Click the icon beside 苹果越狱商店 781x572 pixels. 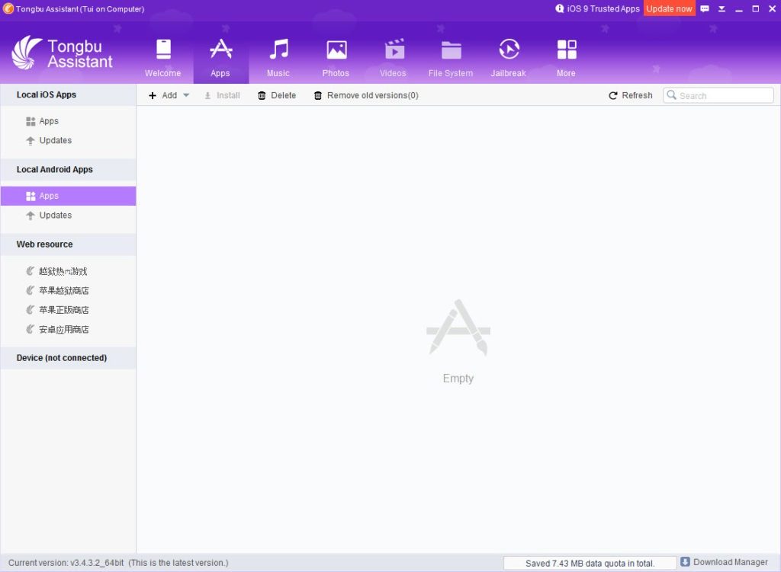coord(30,290)
